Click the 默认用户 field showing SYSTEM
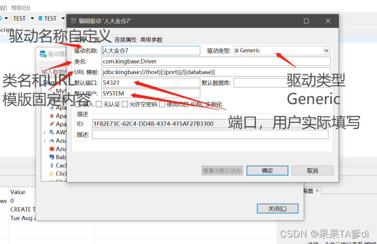 tap(151, 93)
